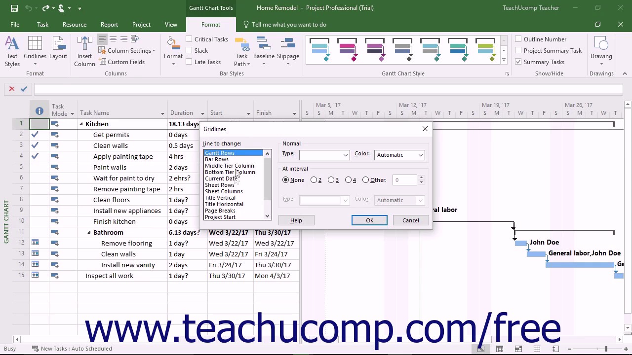Click the Align Right icon

tap(123, 39)
